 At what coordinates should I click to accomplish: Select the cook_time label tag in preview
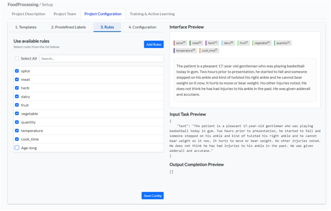[x=209, y=50]
